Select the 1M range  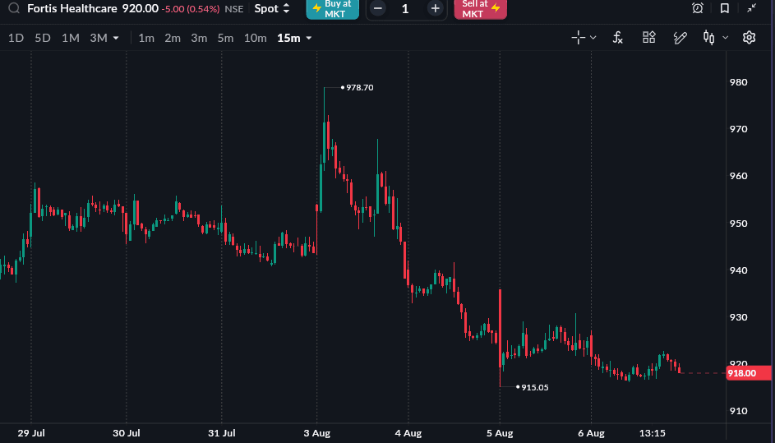(x=70, y=38)
